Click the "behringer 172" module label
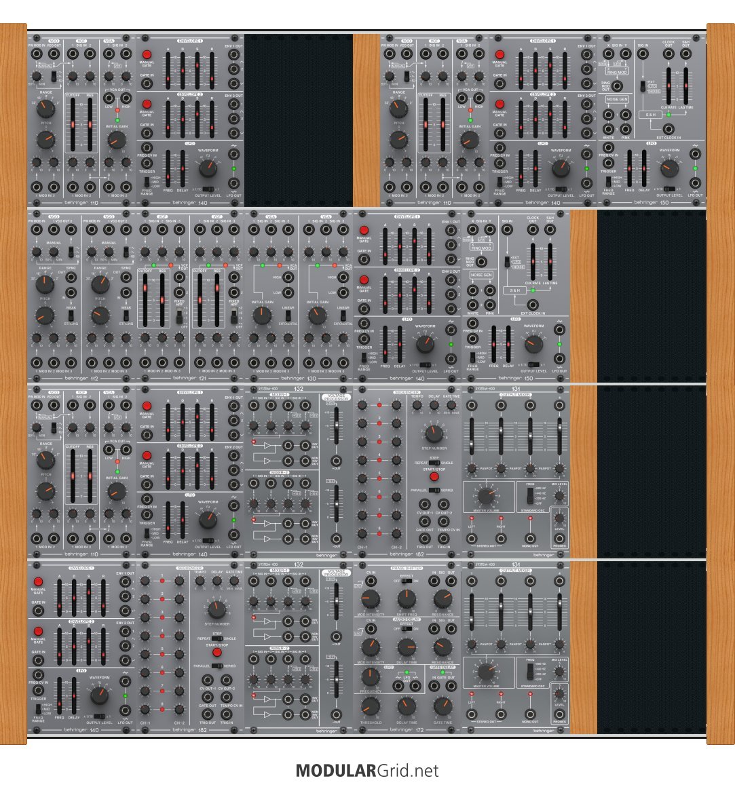The height and width of the screenshot is (785, 735). tap(407, 730)
